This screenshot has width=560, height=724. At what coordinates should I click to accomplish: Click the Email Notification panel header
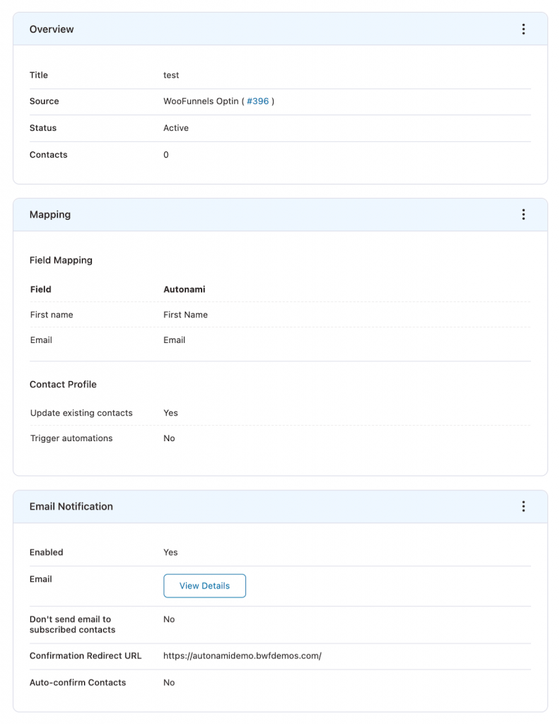pyautogui.click(x=280, y=506)
